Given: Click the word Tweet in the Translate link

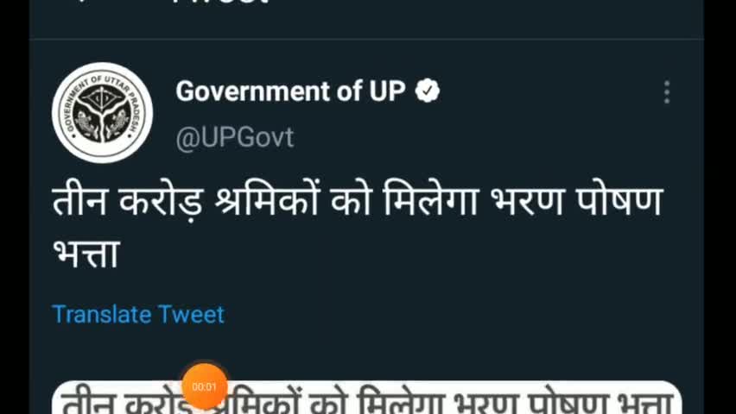Looking at the screenshot, I should (x=191, y=314).
